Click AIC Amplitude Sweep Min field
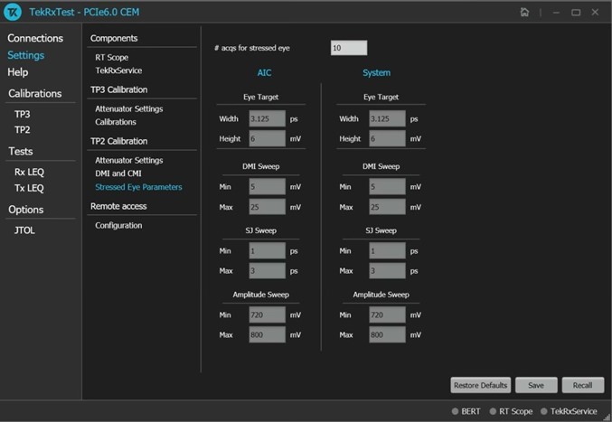 (x=268, y=314)
